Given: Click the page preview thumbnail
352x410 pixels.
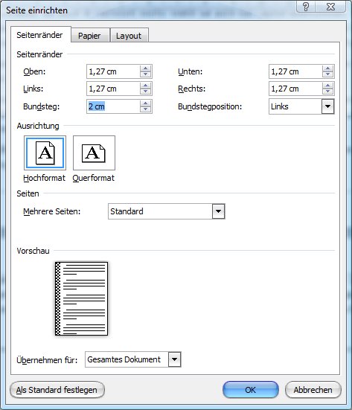Looking at the screenshot, I should pyautogui.click(x=81, y=298).
